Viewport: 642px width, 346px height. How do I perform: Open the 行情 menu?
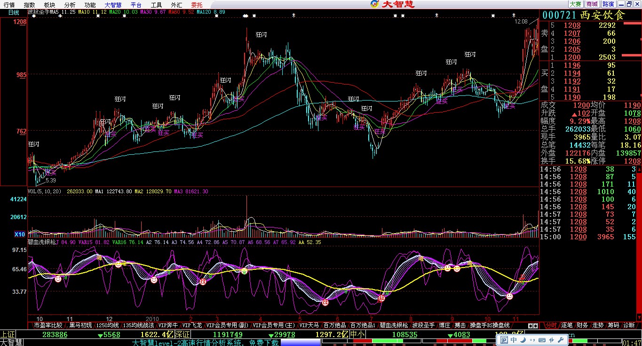coord(9,5)
